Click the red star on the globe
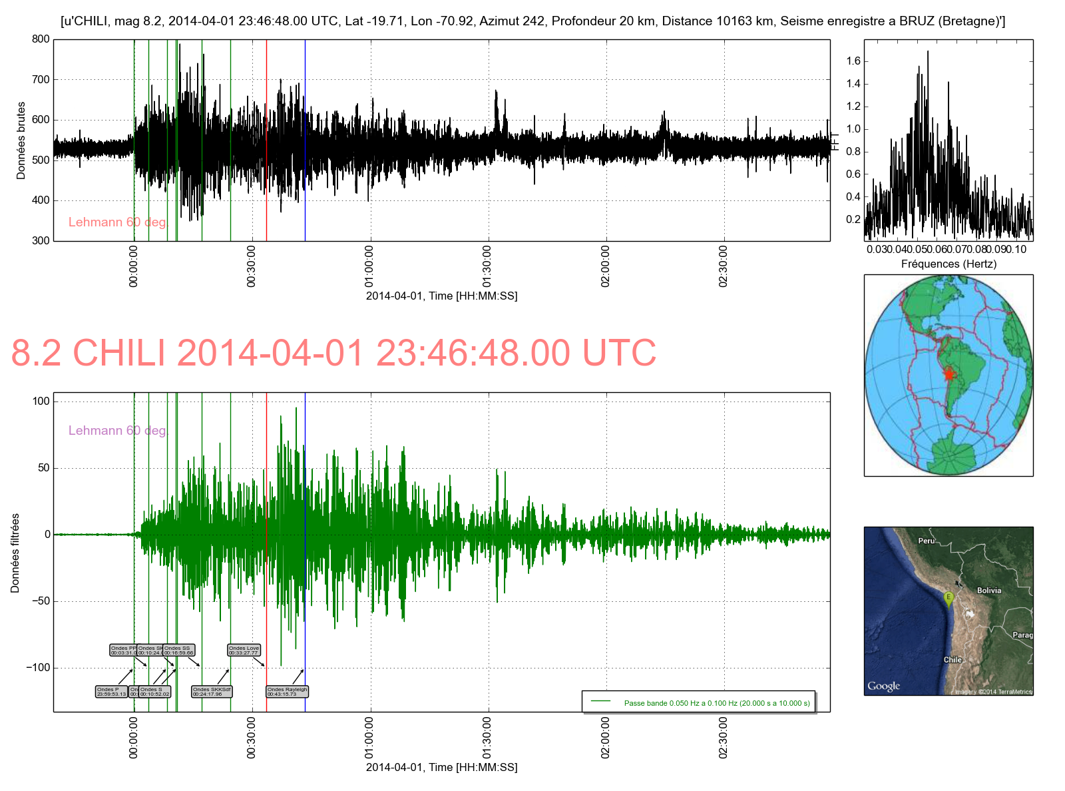Screen dimensions: 1065x791 pos(949,375)
